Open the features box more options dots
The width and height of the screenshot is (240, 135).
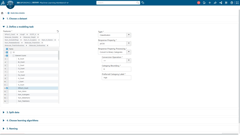pyautogui.click(x=58, y=40)
